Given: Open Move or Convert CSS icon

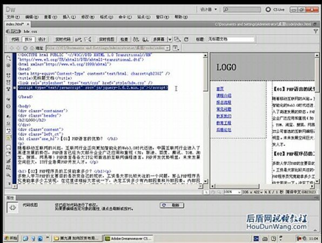Looking at the screenshot, I should pos(9,175).
